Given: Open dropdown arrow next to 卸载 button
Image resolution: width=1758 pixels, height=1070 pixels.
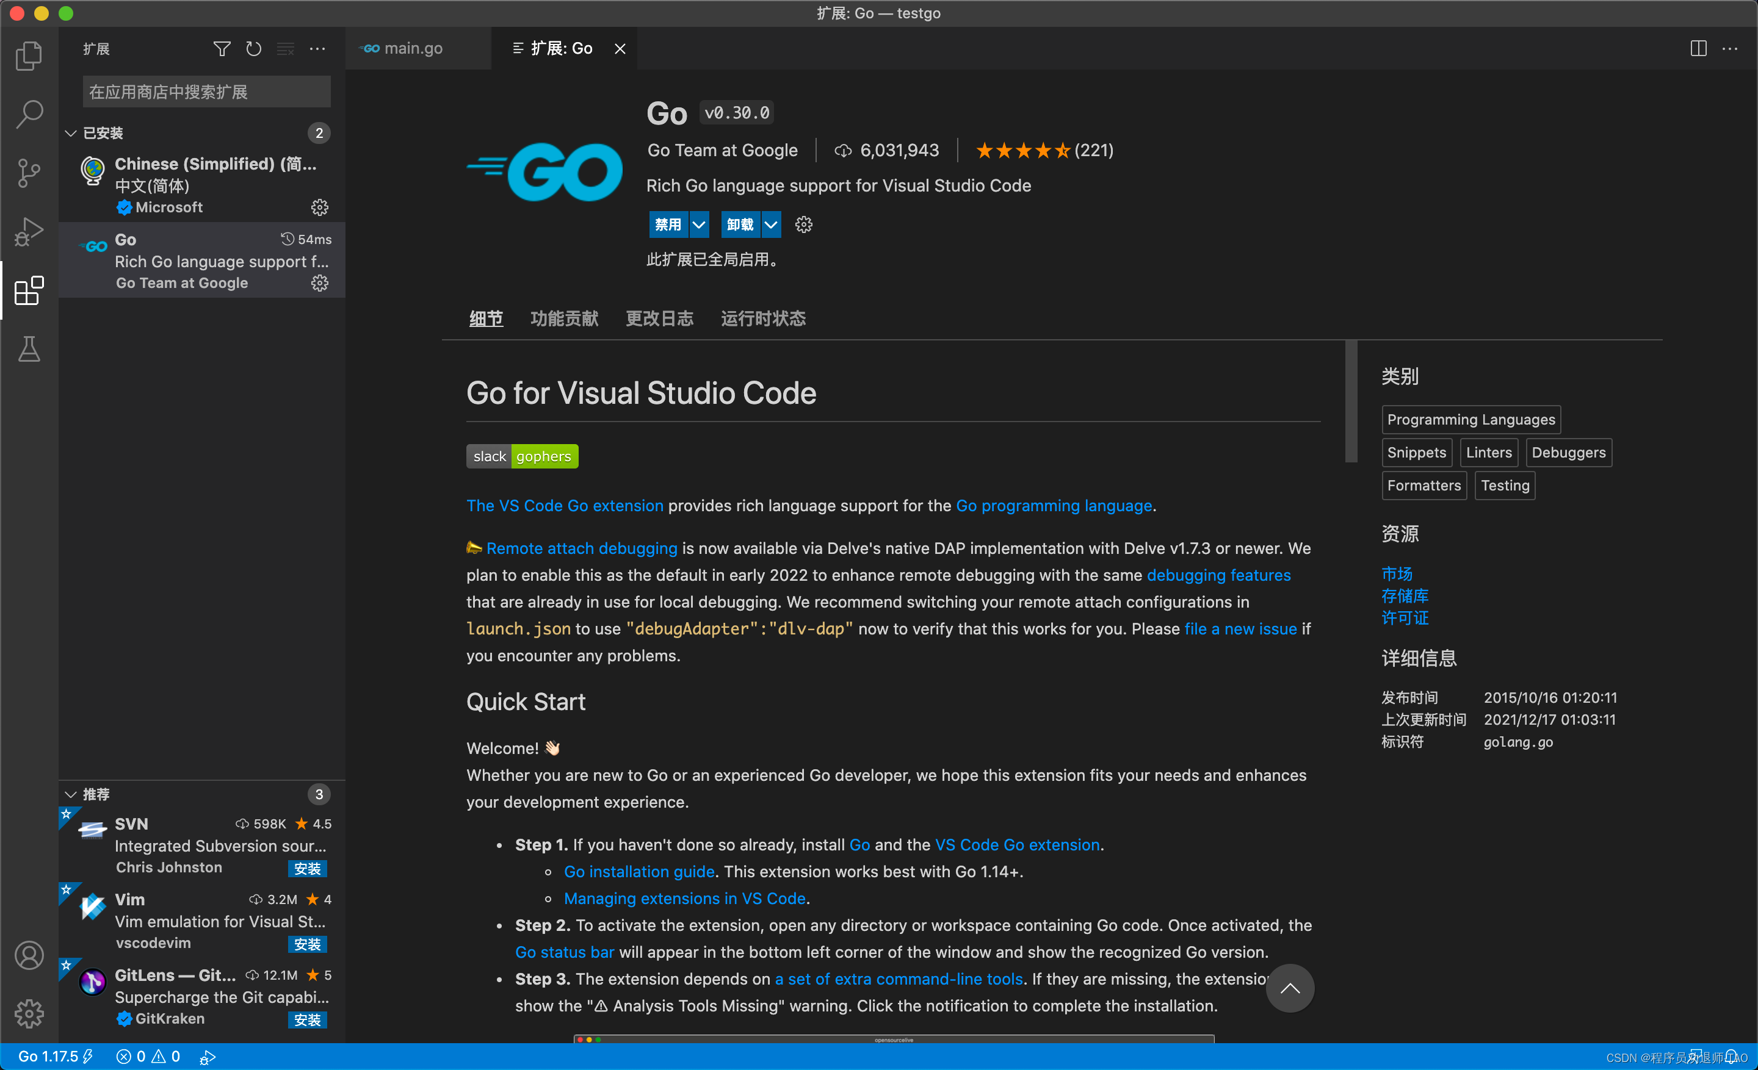Looking at the screenshot, I should coord(772,224).
